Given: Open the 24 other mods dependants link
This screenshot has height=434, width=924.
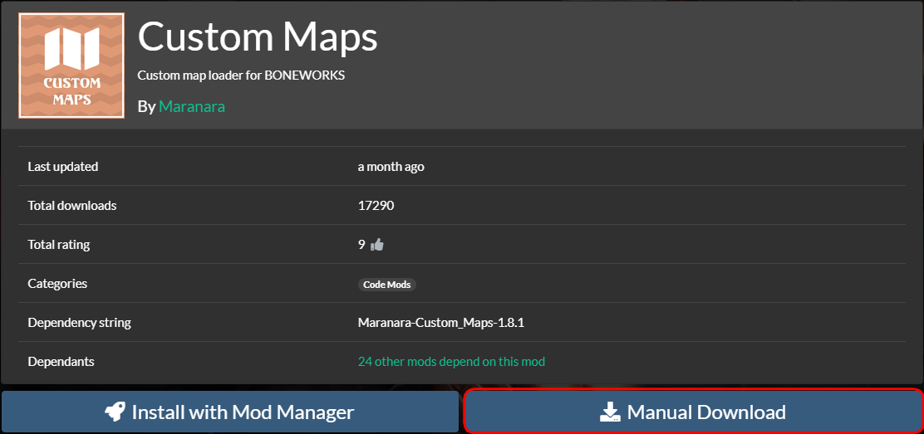Looking at the screenshot, I should coord(451,361).
